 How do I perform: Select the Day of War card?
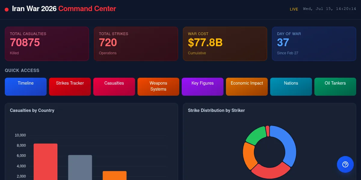(x=314, y=44)
